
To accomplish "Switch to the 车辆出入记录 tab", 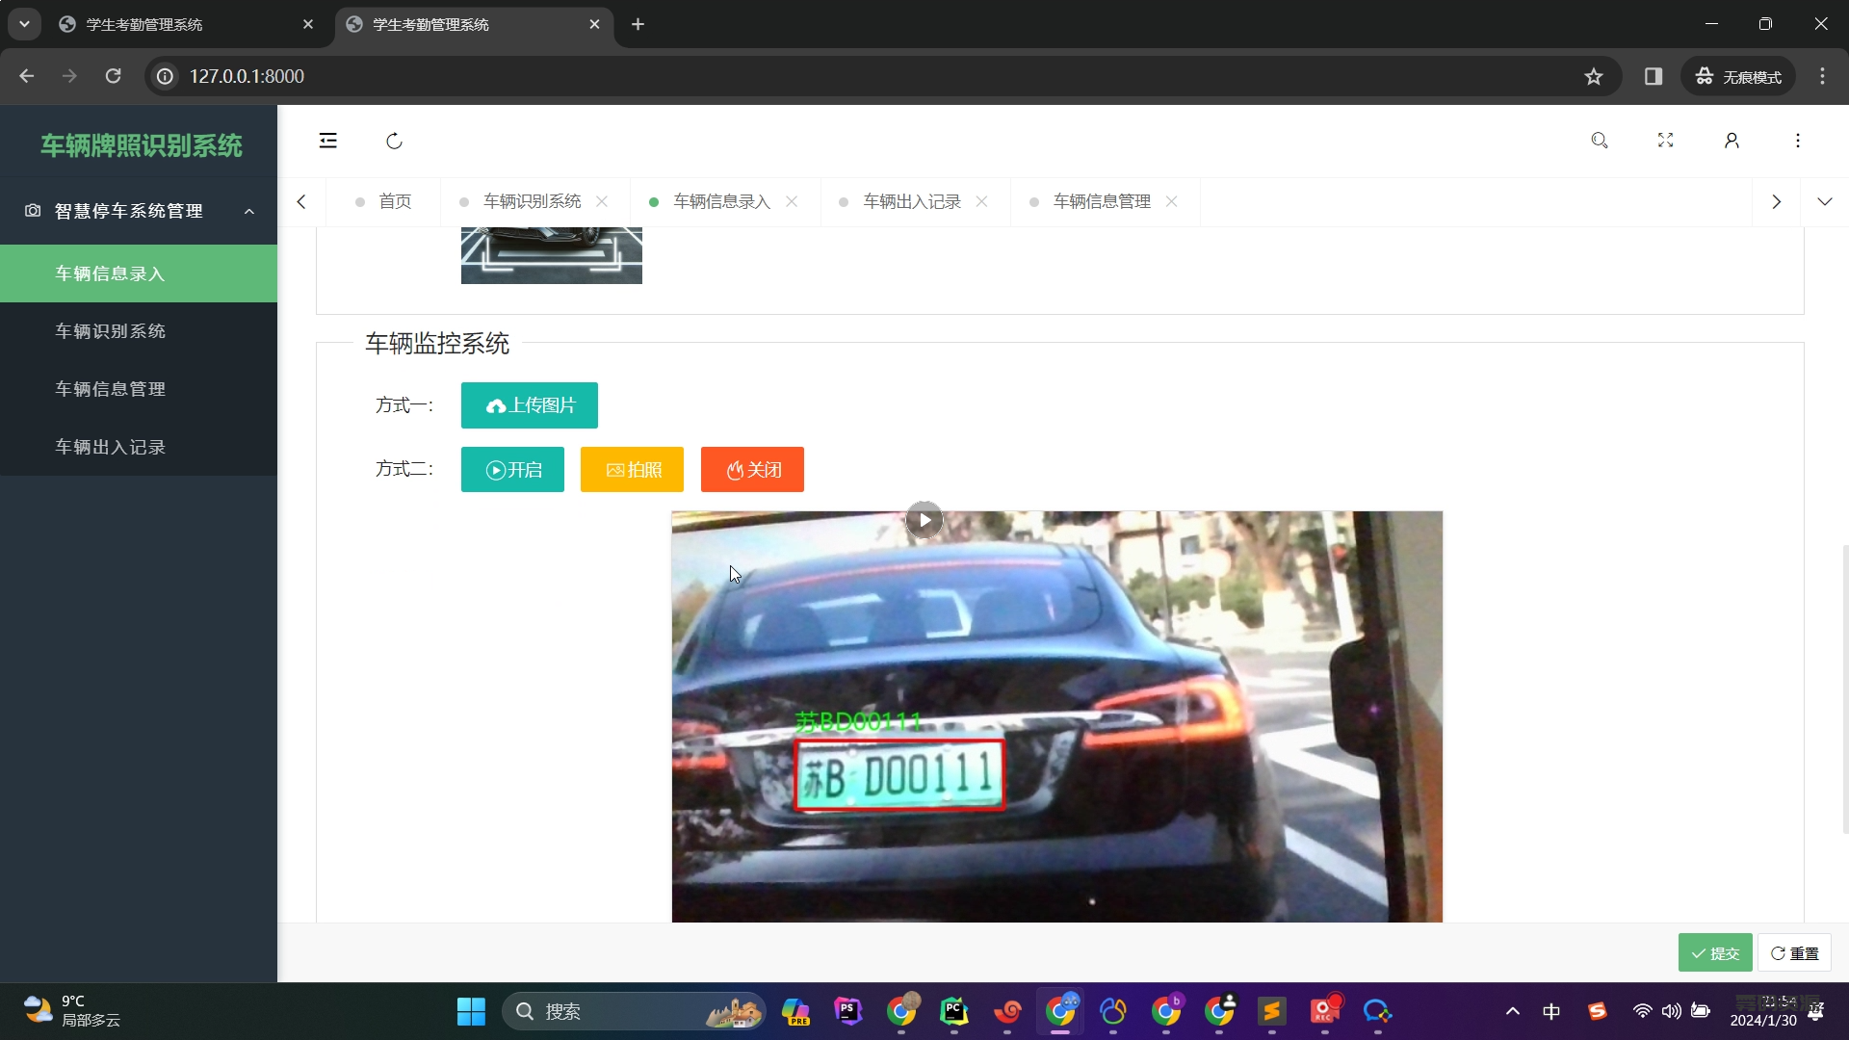I will click(x=911, y=201).
